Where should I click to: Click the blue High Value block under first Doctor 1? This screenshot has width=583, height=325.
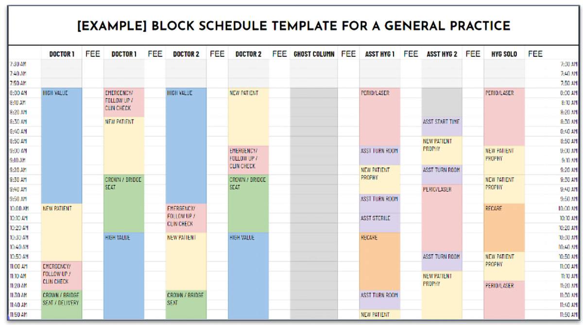point(62,146)
